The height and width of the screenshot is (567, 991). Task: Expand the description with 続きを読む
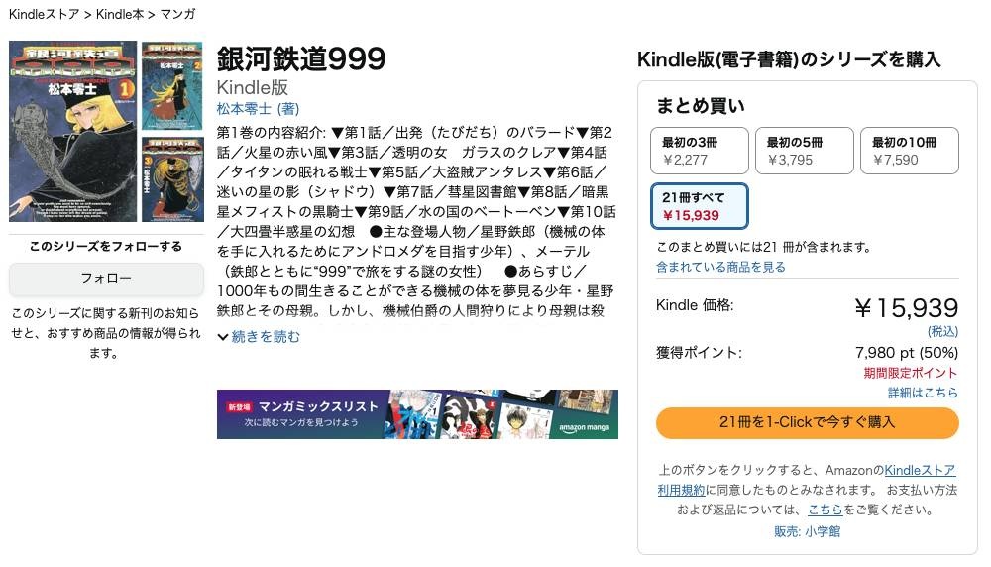click(266, 337)
